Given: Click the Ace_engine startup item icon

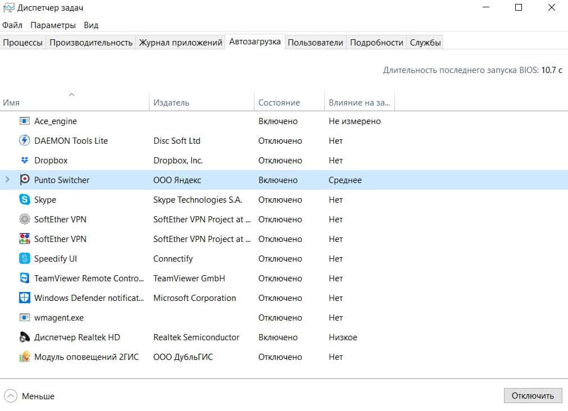Looking at the screenshot, I should [24, 121].
